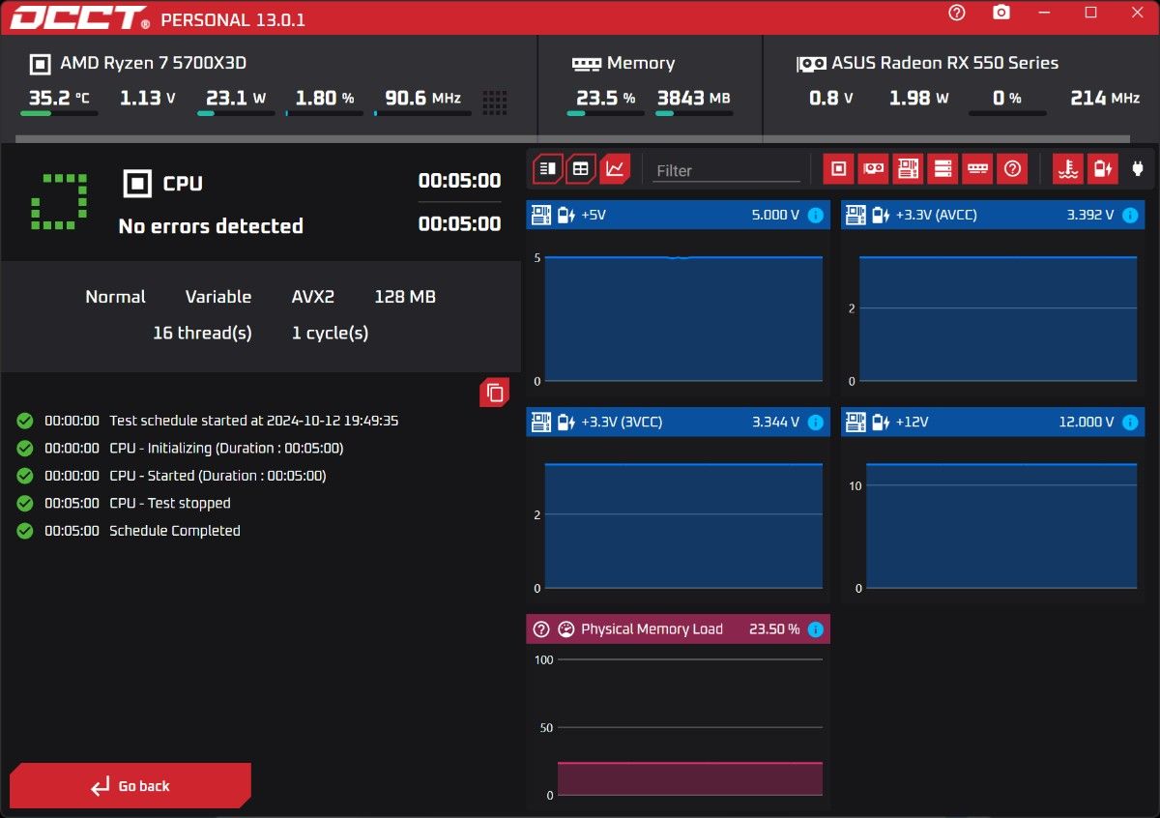Click the GPU power 1.98 W reading

coord(918,98)
